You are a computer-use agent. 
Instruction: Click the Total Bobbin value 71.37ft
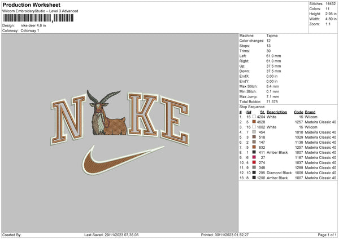click(x=272, y=101)
